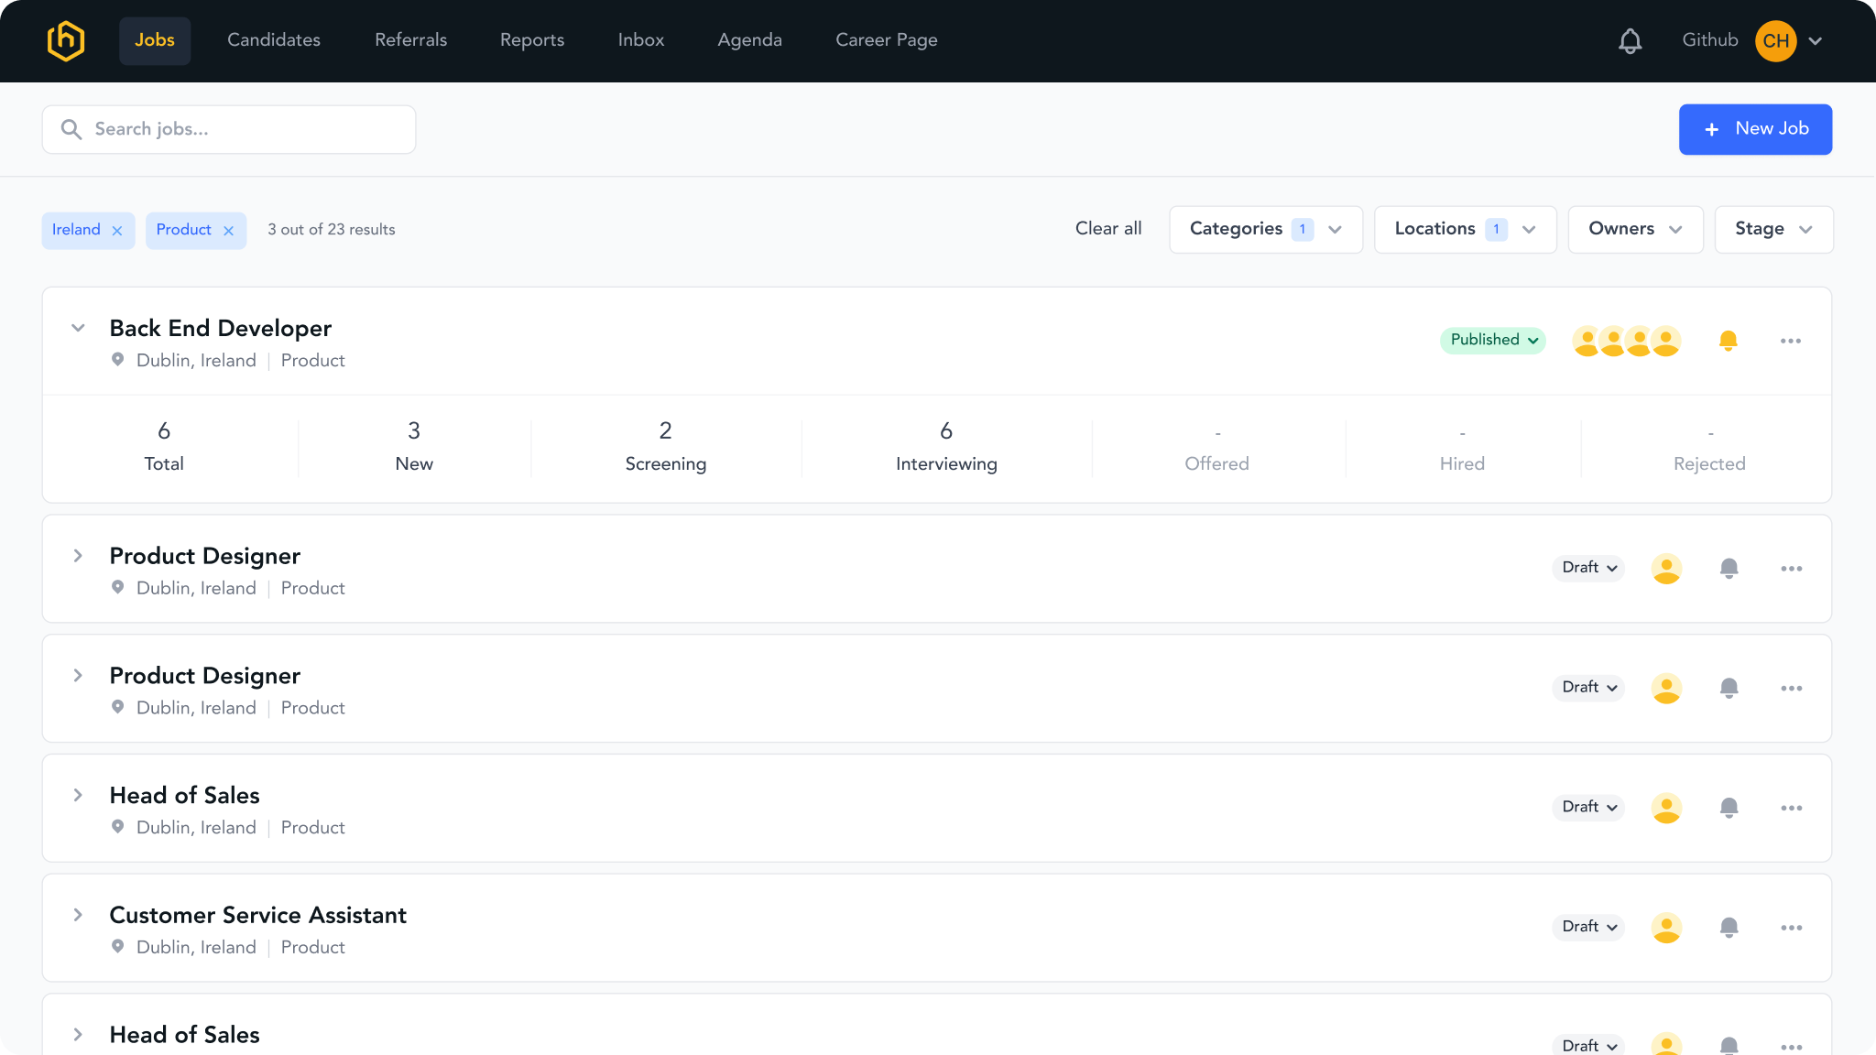Toggle notifications bell for Product Designer
This screenshot has width=1876, height=1055.
[1729, 568]
